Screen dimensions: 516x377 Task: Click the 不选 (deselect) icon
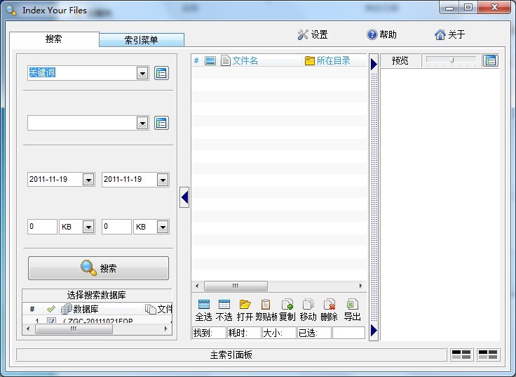click(224, 305)
